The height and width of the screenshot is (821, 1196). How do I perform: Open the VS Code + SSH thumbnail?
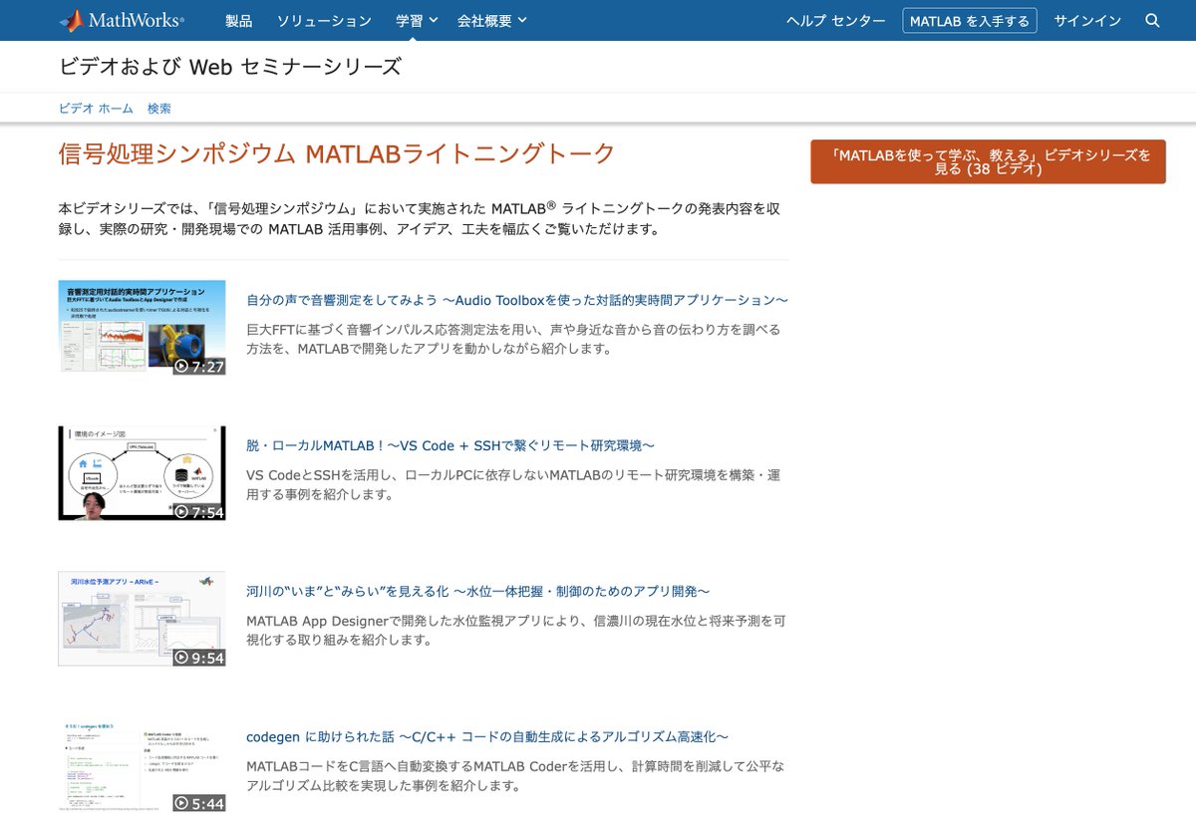142,473
